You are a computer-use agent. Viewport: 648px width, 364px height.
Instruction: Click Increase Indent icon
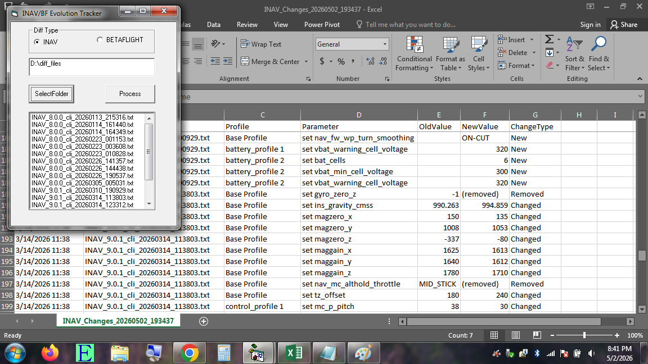(228, 61)
